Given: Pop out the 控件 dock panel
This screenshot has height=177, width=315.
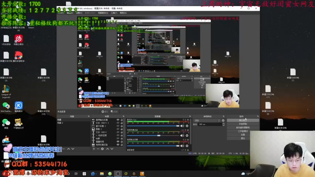Looking at the screenshot, I should pos(258,116).
